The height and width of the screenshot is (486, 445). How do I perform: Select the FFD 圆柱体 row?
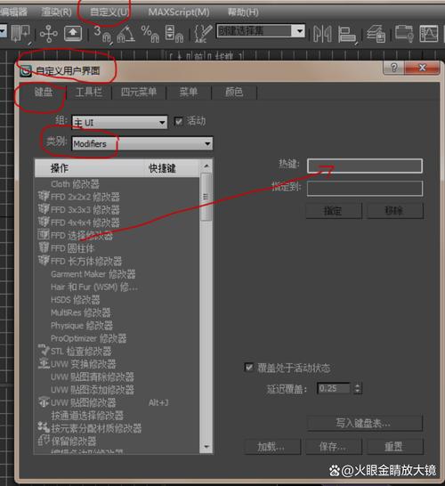pos(117,248)
